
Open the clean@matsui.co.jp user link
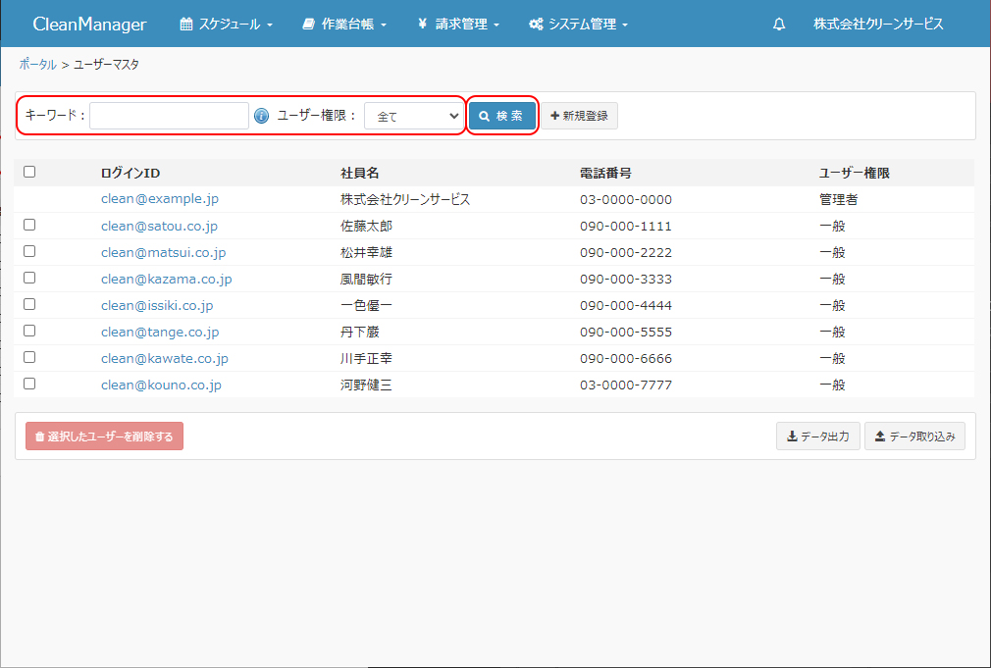coord(163,252)
